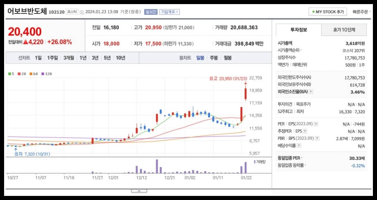
Task: Click the -0.32% 동일업종 등락률 value
Action: [x=358, y=166]
